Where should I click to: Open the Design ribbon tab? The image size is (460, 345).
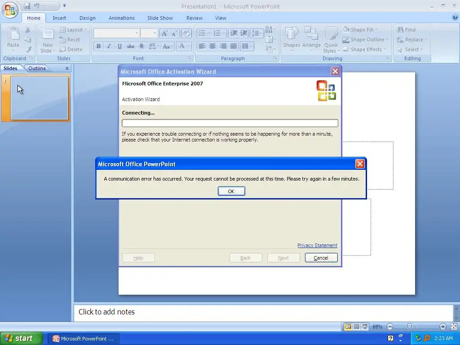click(x=88, y=18)
